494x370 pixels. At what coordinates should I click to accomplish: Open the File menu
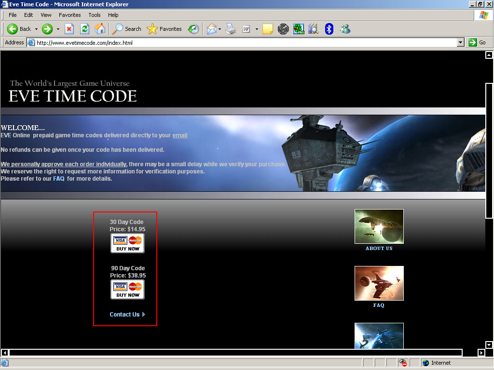tap(13, 15)
